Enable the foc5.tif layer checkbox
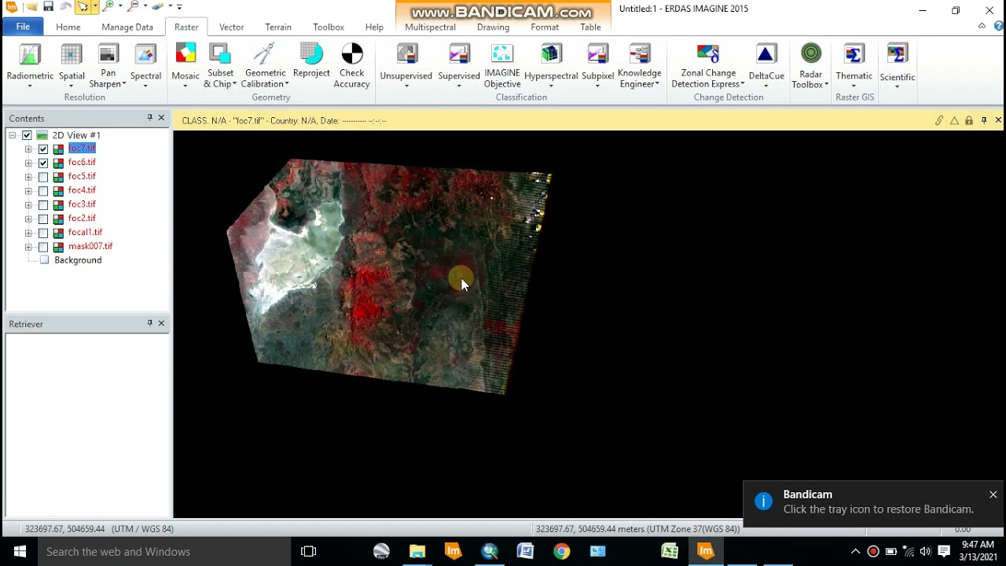The image size is (1006, 566). pos(43,177)
